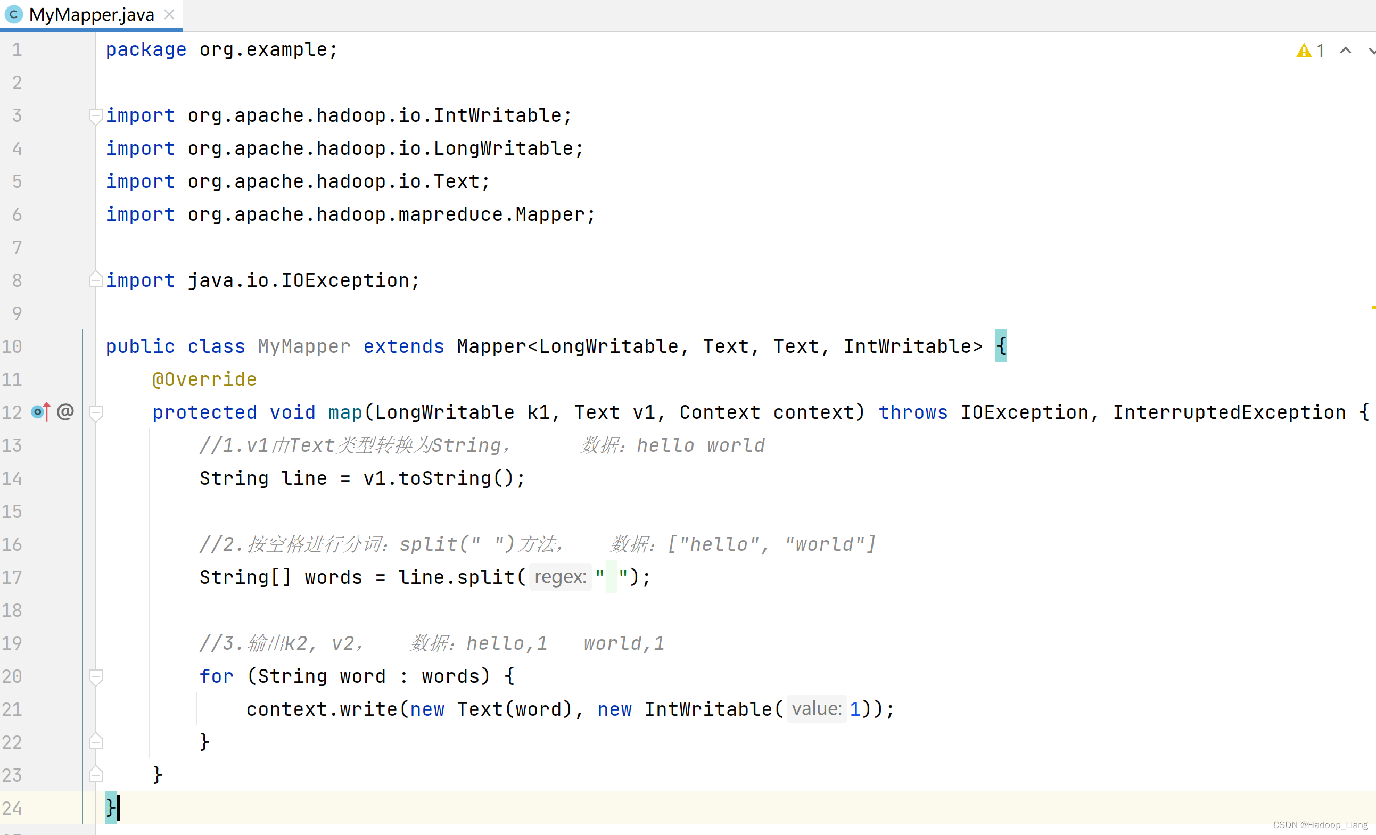Click fold end marker on line 22
1376x835 pixels.
point(95,742)
